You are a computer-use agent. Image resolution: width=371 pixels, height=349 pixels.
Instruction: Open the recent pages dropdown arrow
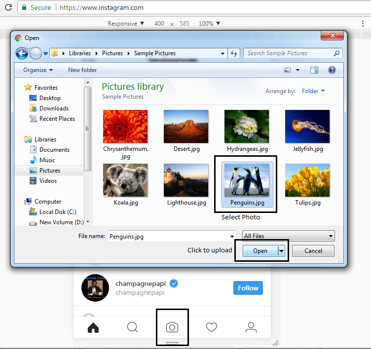pyautogui.click(x=46, y=53)
